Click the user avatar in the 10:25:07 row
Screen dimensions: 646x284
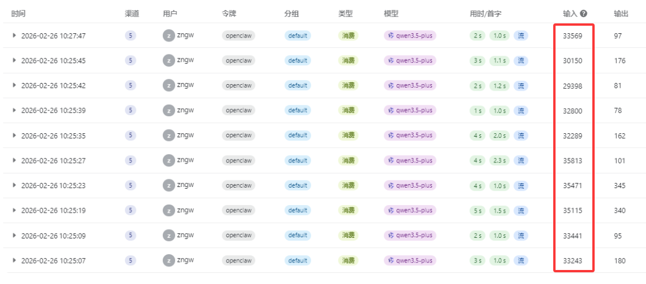pyautogui.click(x=169, y=261)
